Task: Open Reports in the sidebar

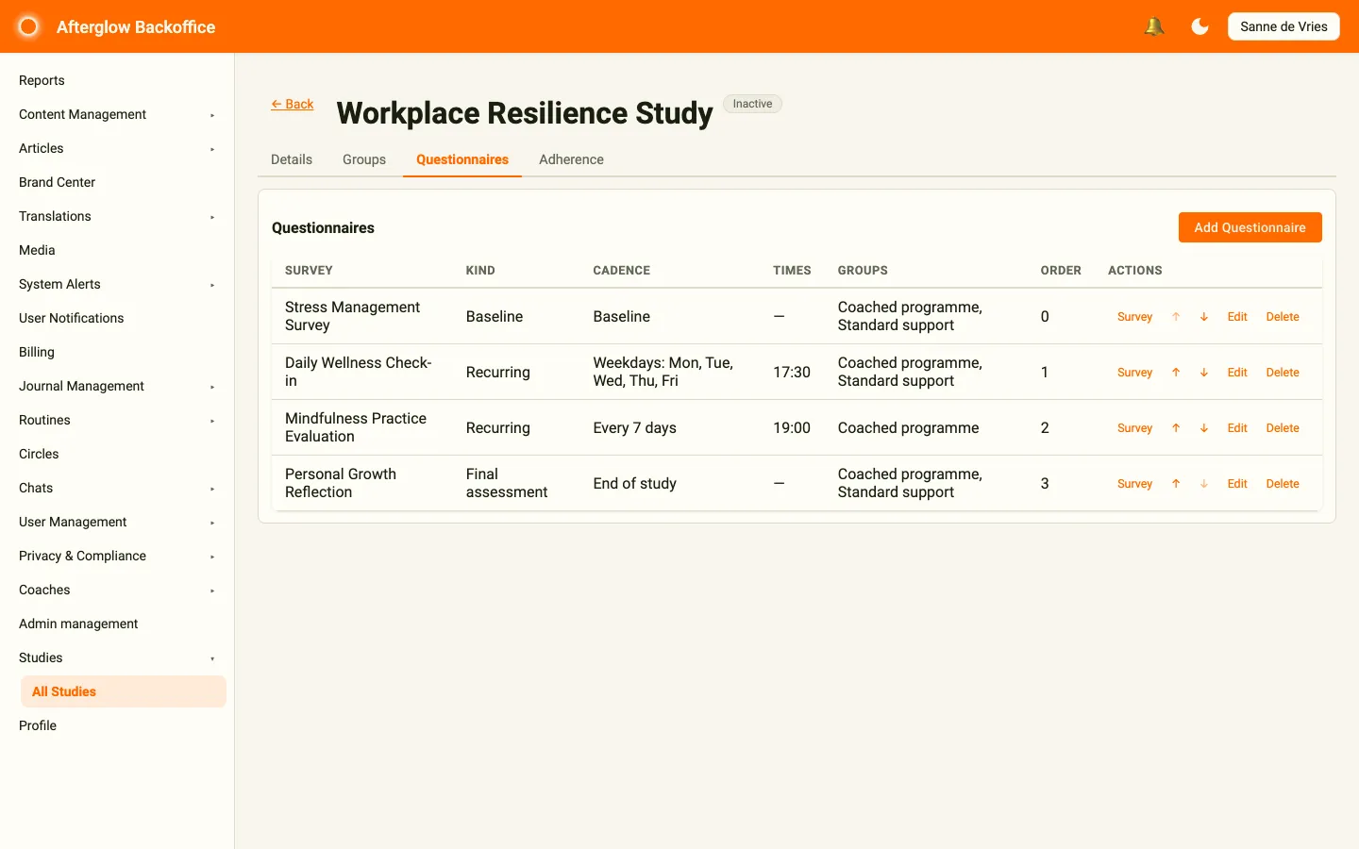Action: click(117, 80)
